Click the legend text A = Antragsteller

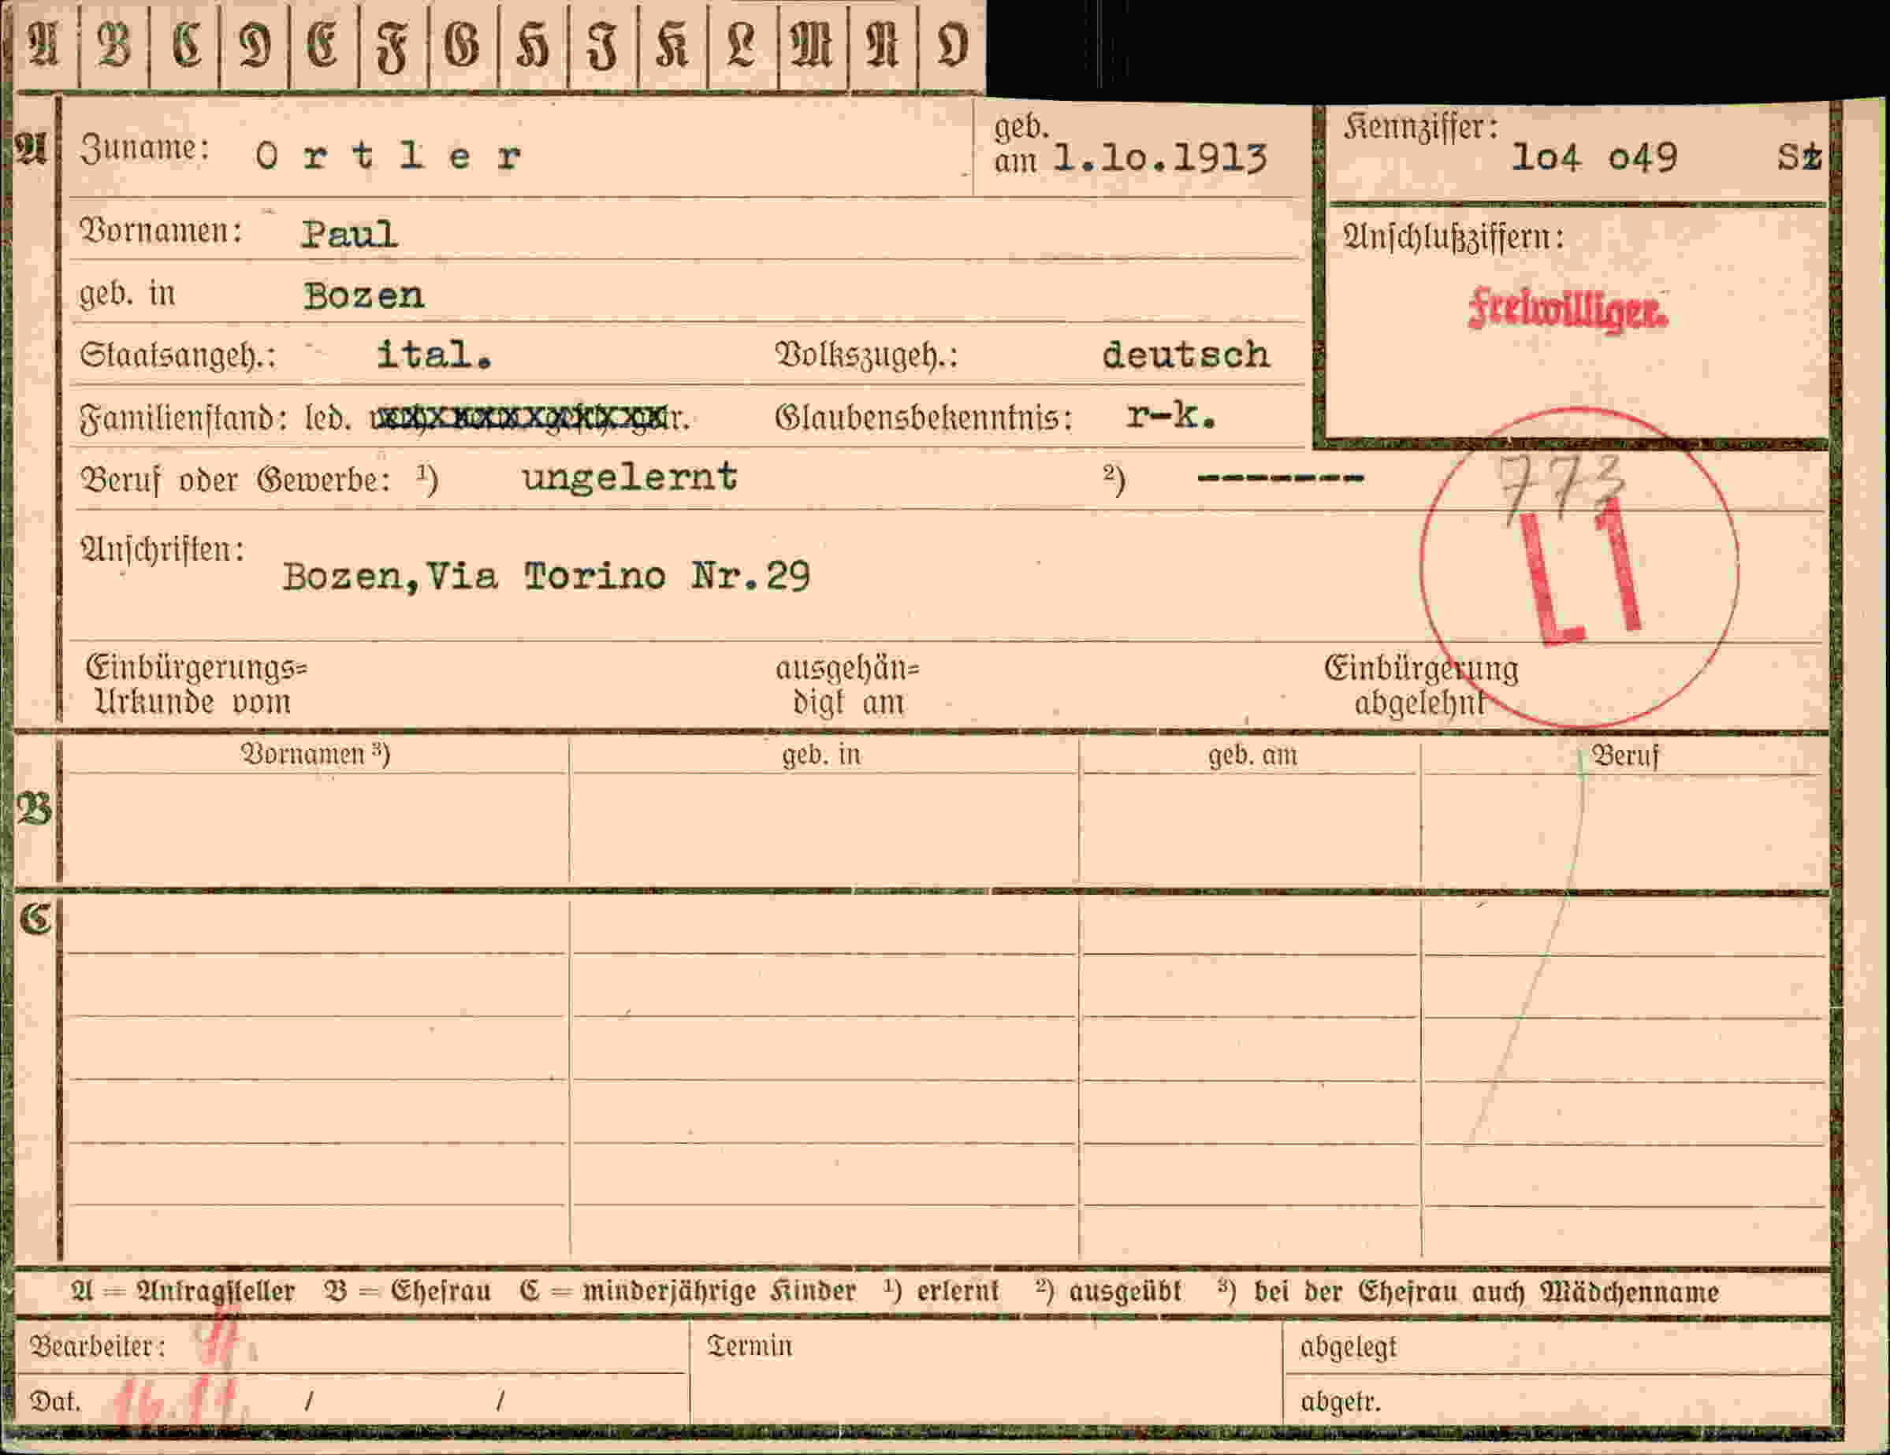pos(183,1291)
